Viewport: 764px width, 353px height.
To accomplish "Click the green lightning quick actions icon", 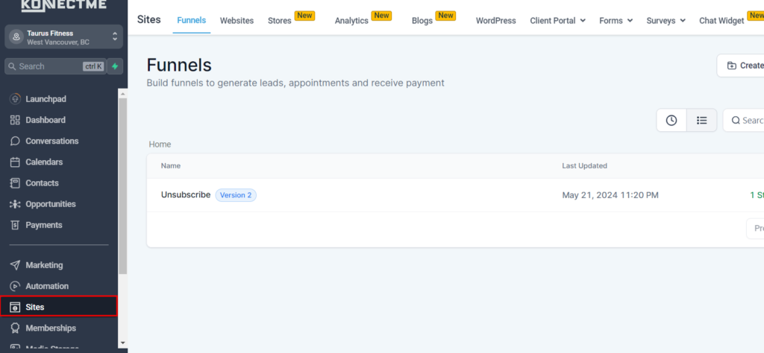I will 115,66.
